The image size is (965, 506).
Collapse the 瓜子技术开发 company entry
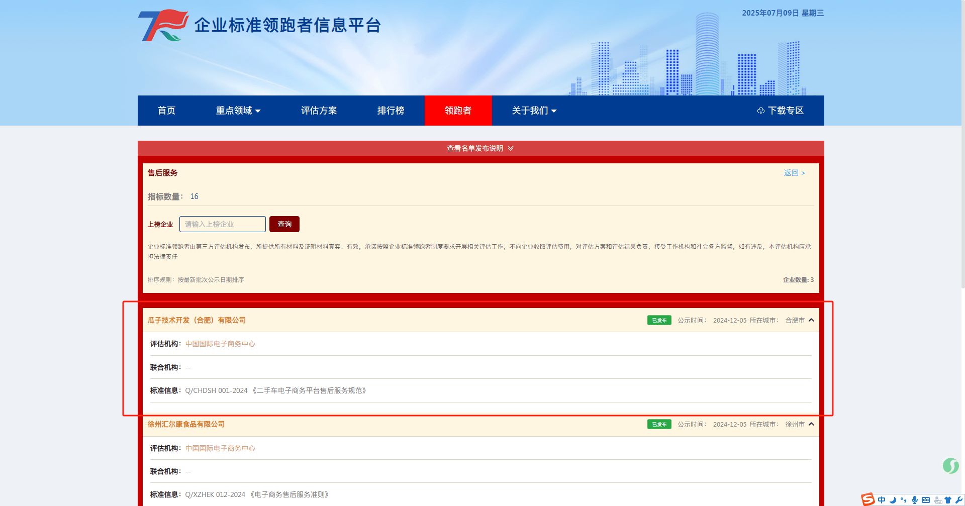(x=811, y=320)
